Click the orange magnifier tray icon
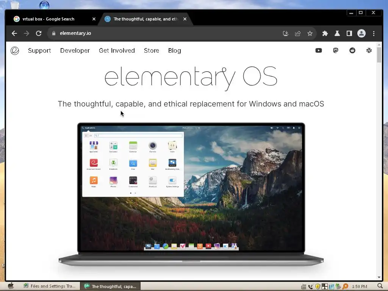The image size is (388, 291). click(x=345, y=286)
